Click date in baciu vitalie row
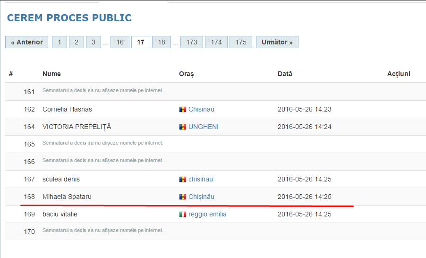The image size is (426, 258). (305, 214)
